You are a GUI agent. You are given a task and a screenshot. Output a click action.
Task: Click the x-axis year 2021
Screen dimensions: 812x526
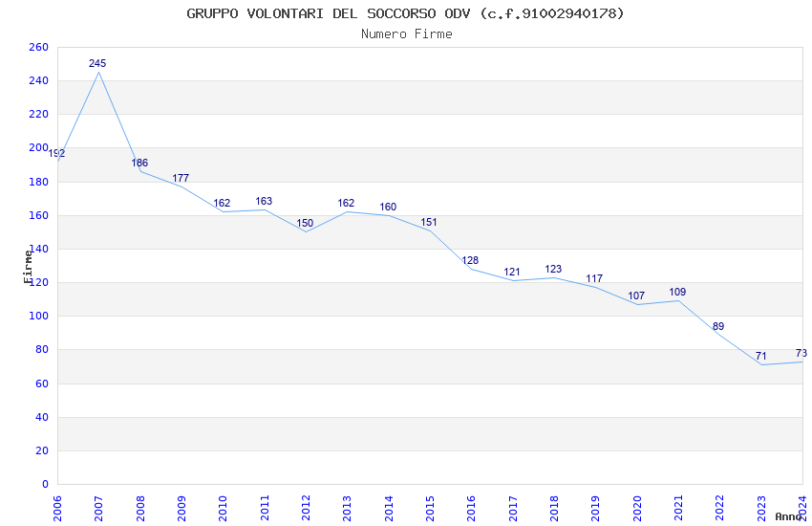(x=679, y=509)
